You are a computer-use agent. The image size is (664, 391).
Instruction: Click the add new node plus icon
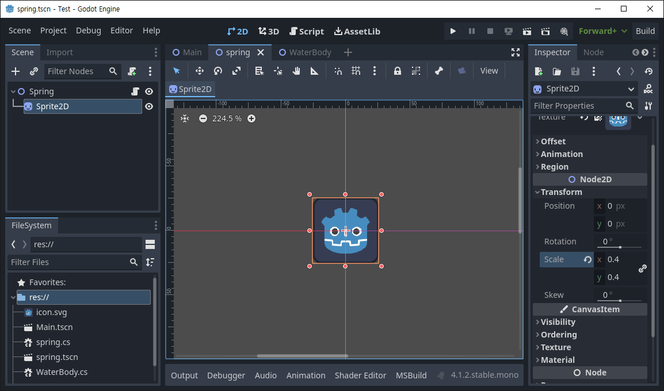(15, 71)
